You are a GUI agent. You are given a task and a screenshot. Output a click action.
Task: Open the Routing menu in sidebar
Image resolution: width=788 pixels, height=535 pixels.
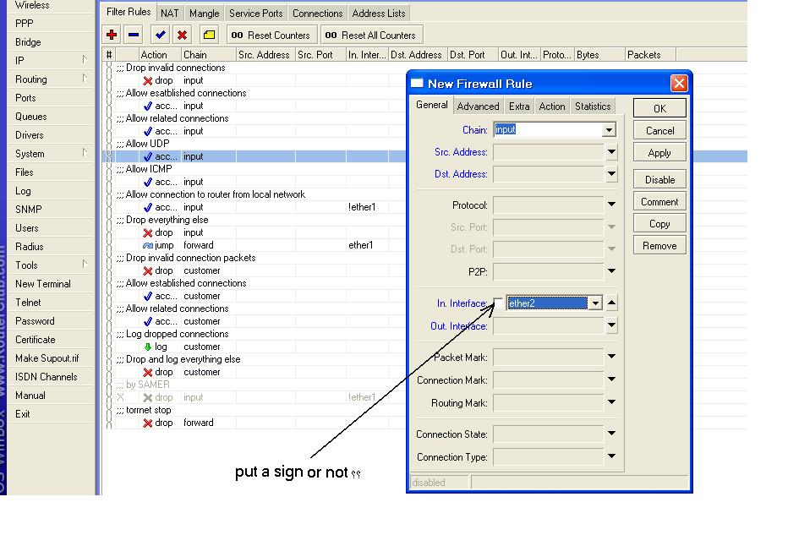point(51,79)
